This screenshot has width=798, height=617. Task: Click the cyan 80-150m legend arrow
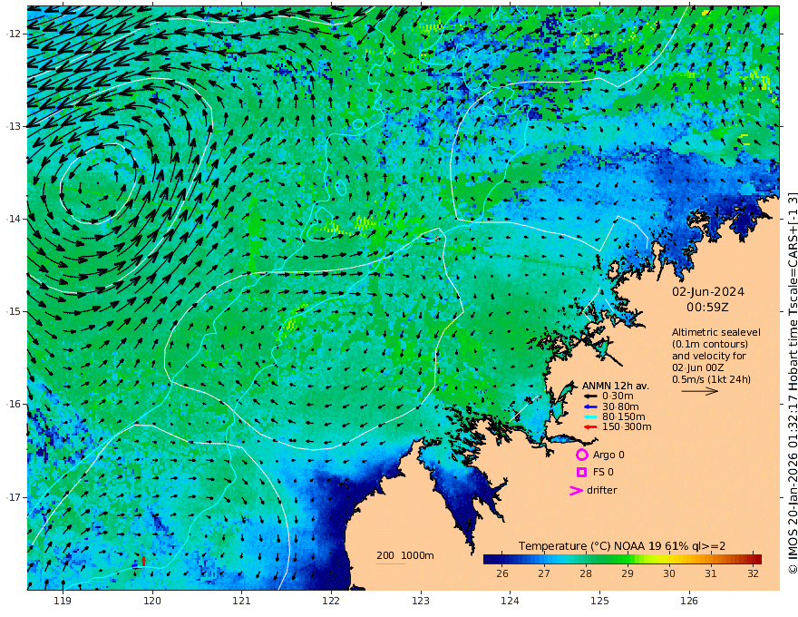point(589,417)
